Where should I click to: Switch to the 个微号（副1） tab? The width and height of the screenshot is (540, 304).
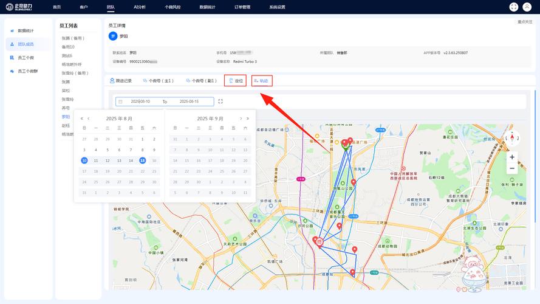[x=202, y=81]
